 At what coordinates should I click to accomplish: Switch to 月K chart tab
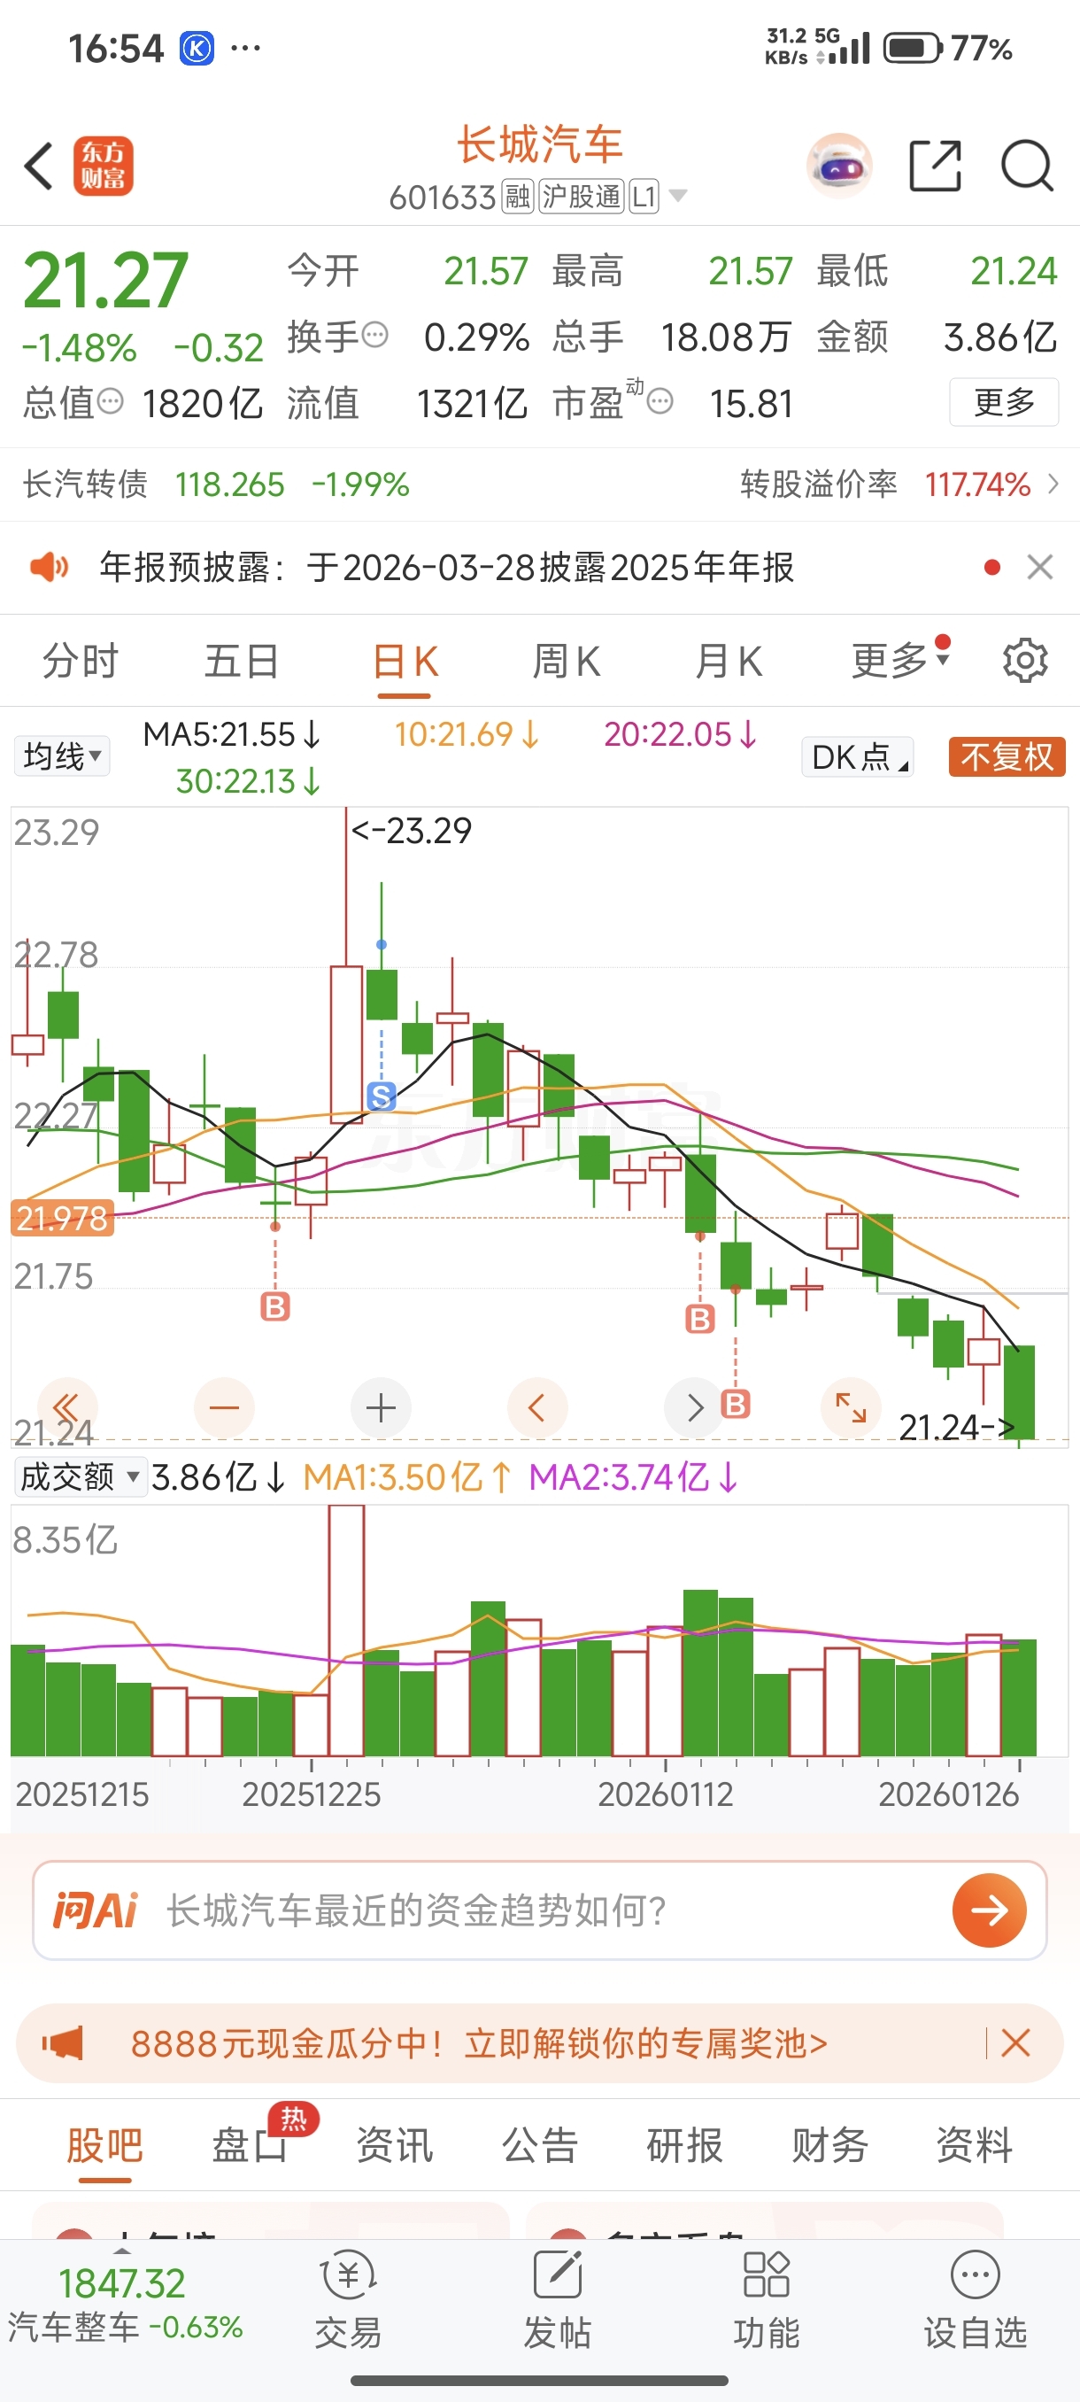728,661
